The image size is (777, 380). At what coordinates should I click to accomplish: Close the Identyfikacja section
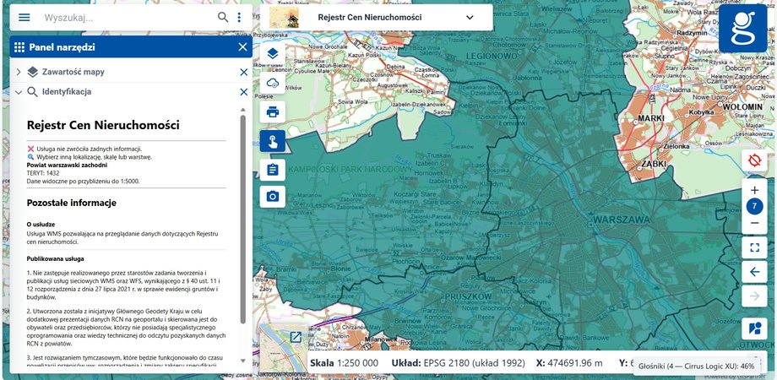tap(243, 92)
